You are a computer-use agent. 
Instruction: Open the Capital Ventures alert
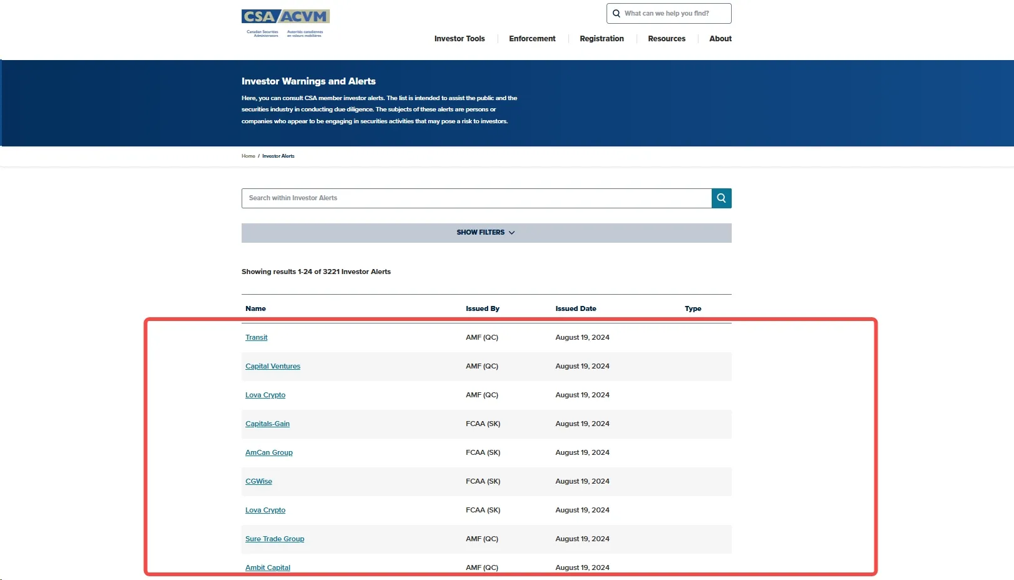pos(273,366)
